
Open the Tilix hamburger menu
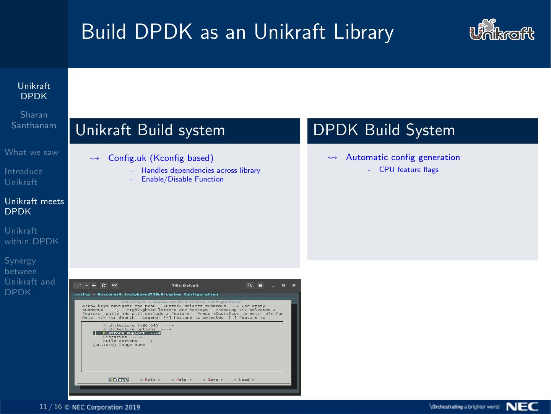[260, 285]
